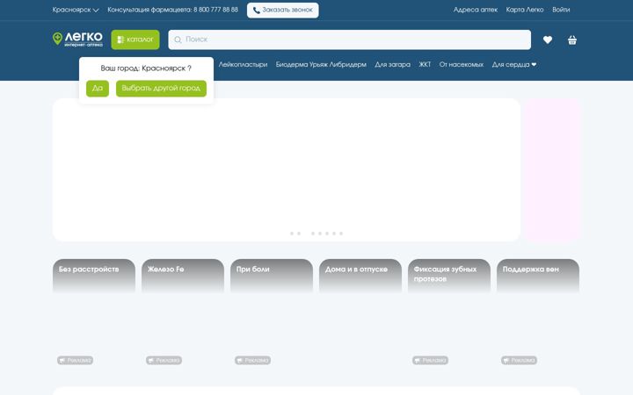Click the pink side banner
The image size is (633, 395).
(552, 169)
